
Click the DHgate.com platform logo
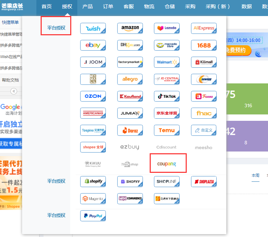pos(130,45)
